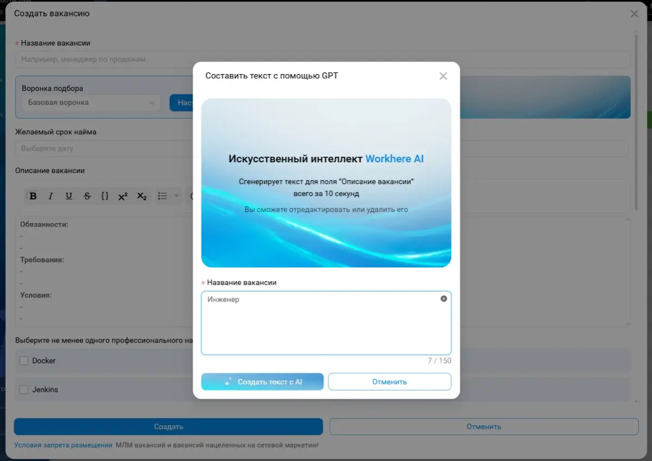Click the Создать вакансию form scrollbar
Image resolution: width=652 pixels, height=461 pixels.
[x=636, y=123]
